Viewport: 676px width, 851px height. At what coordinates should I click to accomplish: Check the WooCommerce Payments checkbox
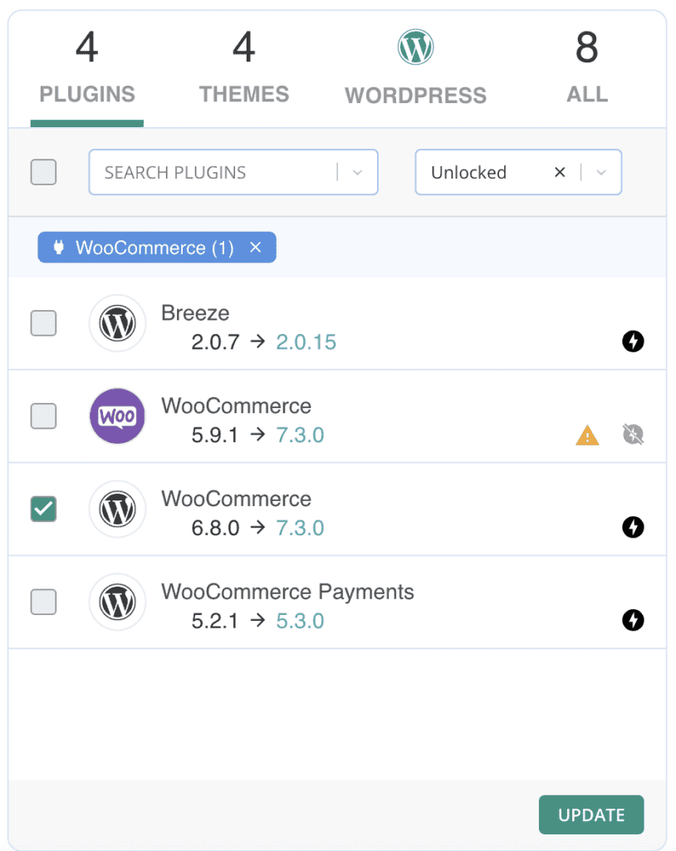click(x=43, y=602)
